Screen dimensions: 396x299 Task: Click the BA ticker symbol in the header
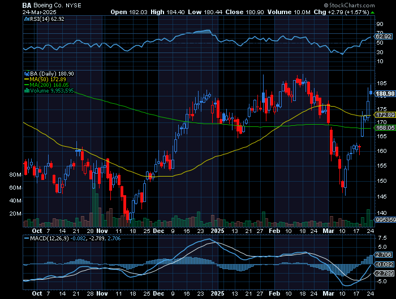tap(27, 6)
